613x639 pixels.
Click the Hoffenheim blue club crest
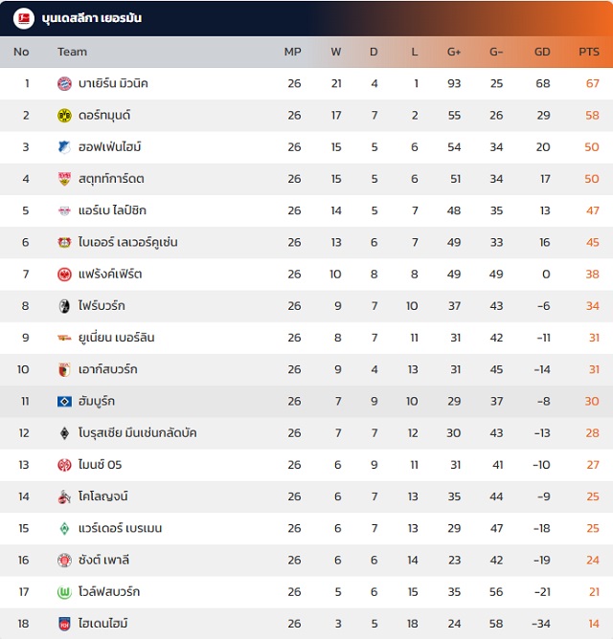[64, 147]
